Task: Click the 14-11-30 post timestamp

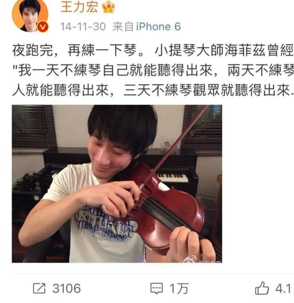Action: pyautogui.click(x=83, y=27)
